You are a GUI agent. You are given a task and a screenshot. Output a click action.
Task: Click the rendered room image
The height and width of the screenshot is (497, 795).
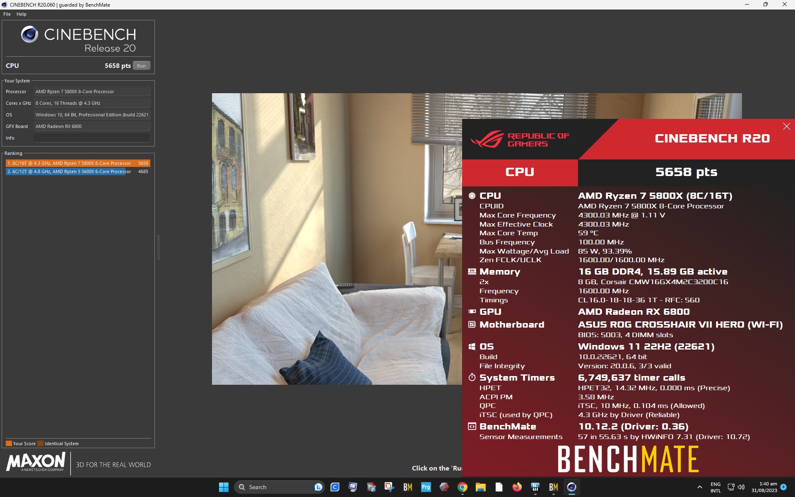click(337, 239)
